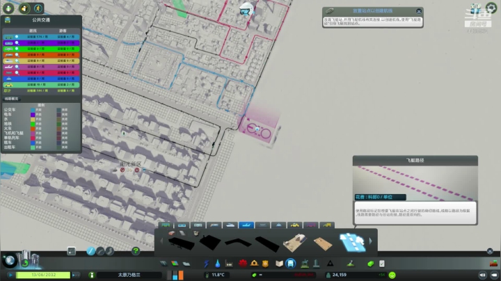Viewport: 501px width, 281px height.
Task: Click the 火车 train orange color swatch
Action: (33, 129)
